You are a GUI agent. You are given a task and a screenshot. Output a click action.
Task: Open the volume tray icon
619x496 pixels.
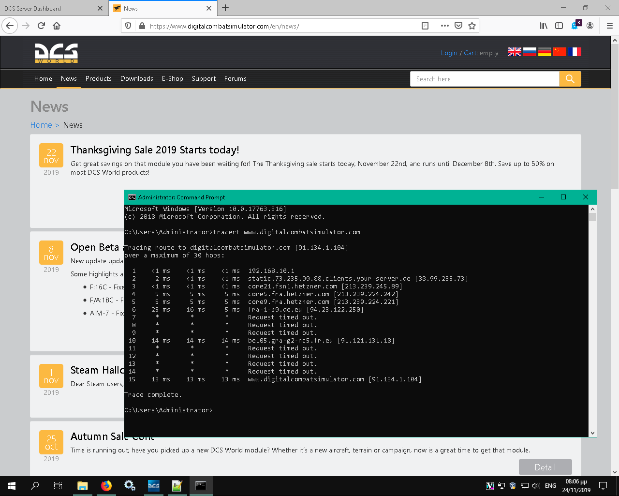click(x=535, y=486)
